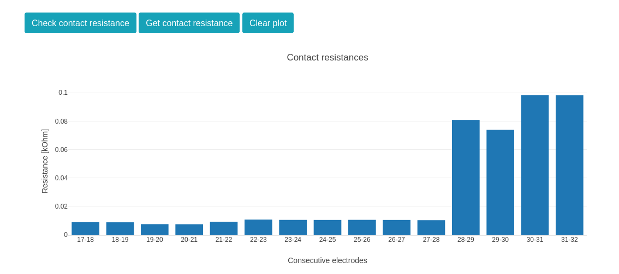Click the 26-27 resistance bar
Viewport: 619px width, 274px height.
click(396, 228)
